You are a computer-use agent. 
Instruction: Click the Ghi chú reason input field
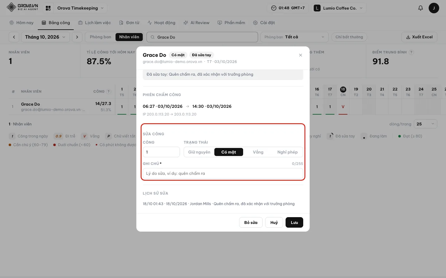tap(223, 173)
